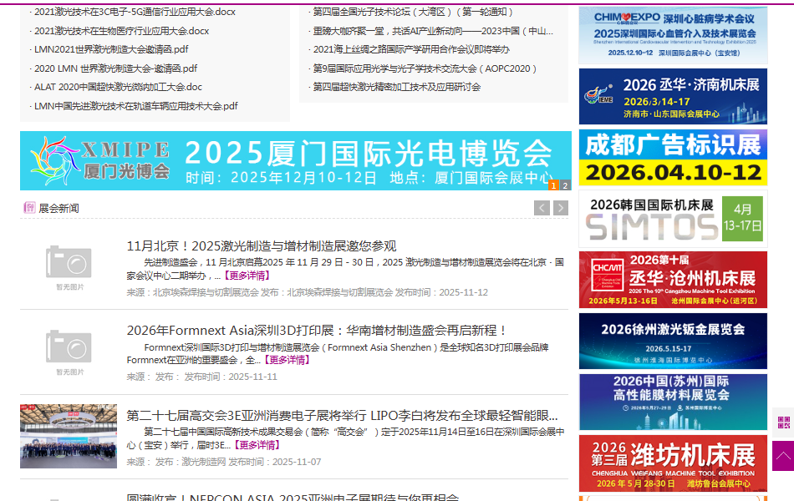The width and height of the screenshot is (794, 501).
Task: Select banner slide indicator 2
Action: (565, 185)
